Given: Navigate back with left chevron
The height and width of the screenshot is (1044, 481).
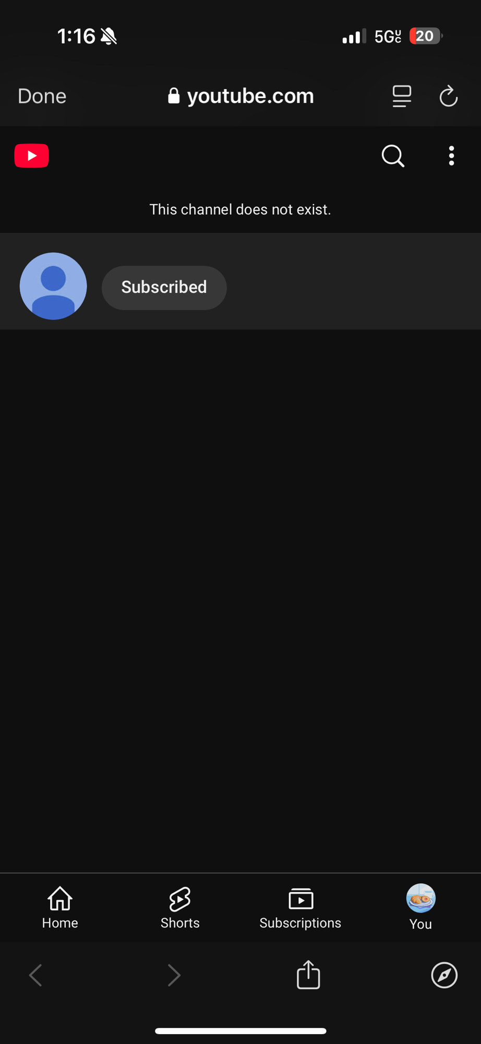Looking at the screenshot, I should pyautogui.click(x=35, y=975).
